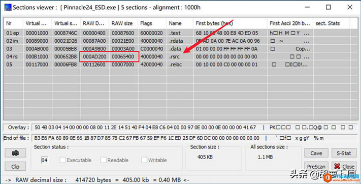Click the 405 KB section size value

(205, 157)
